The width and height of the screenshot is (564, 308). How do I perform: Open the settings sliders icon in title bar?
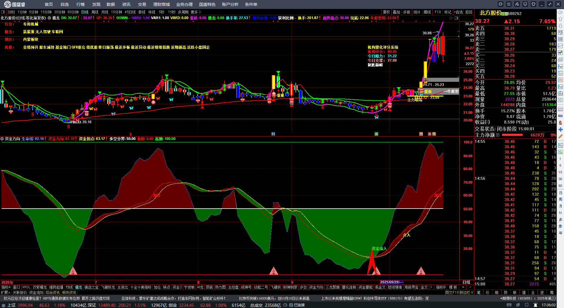(509, 4)
